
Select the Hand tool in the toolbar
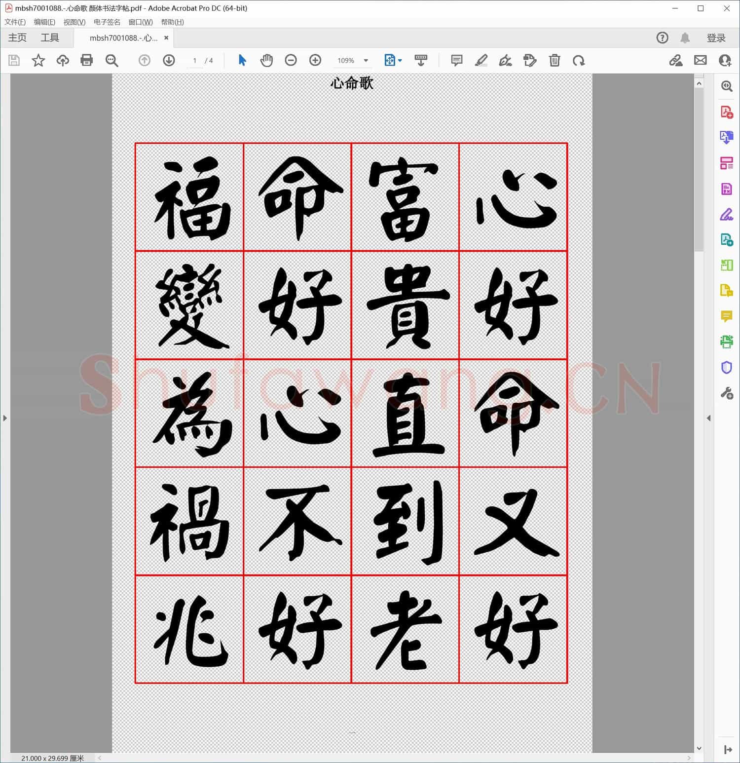266,60
